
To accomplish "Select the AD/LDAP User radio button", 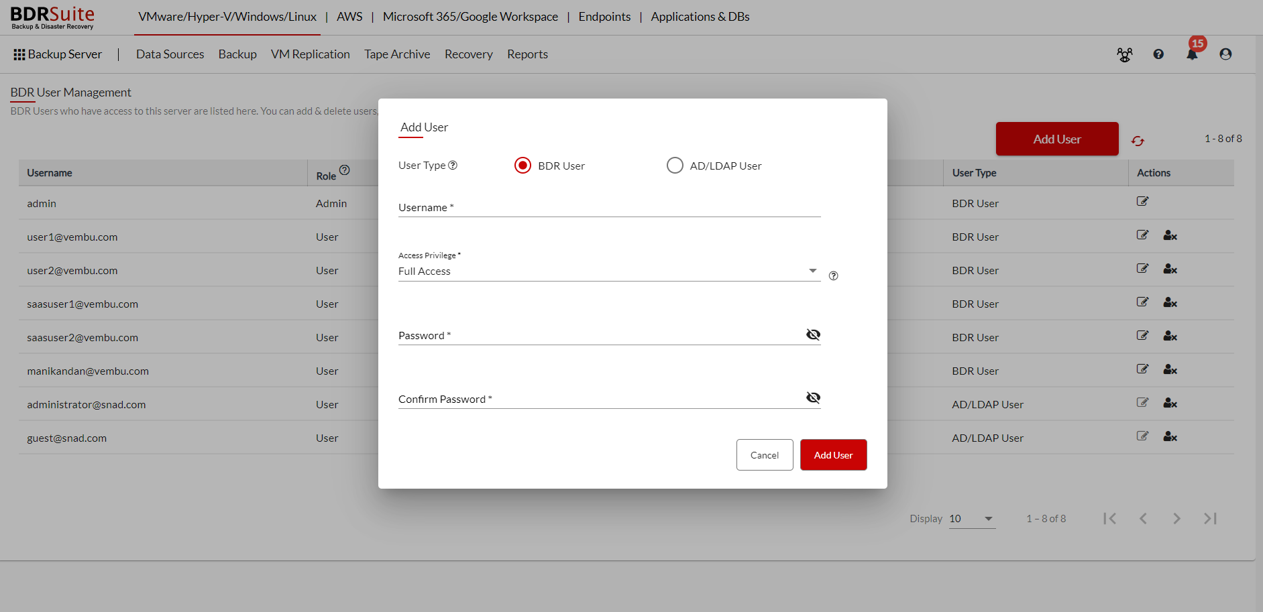I will pyautogui.click(x=675, y=165).
